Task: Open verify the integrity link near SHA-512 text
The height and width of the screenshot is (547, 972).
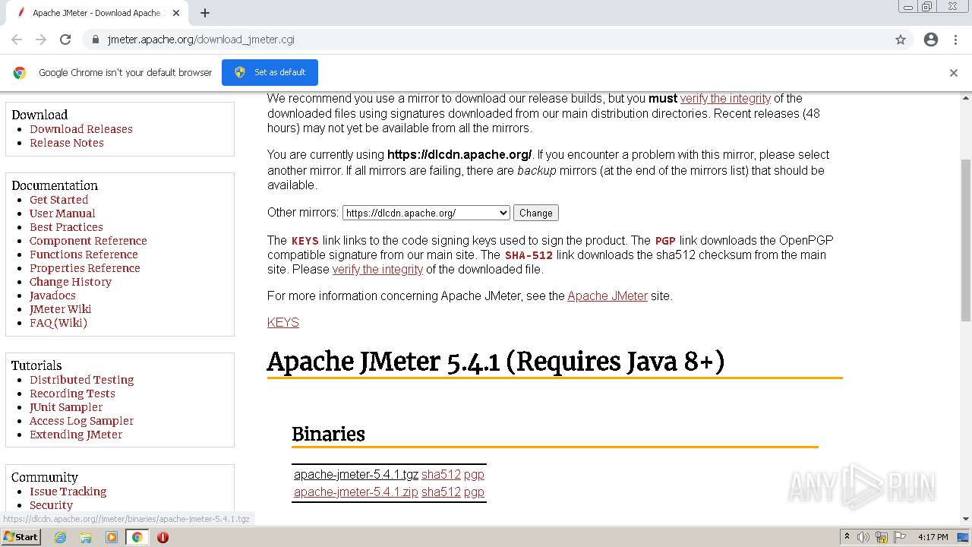Action: pos(377,269)
